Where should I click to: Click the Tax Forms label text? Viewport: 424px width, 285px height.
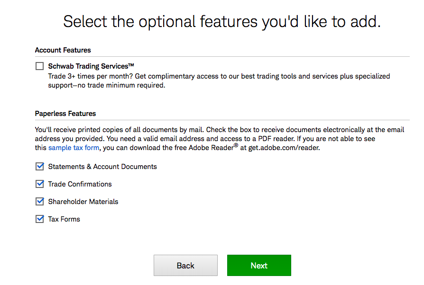[64, 219]
